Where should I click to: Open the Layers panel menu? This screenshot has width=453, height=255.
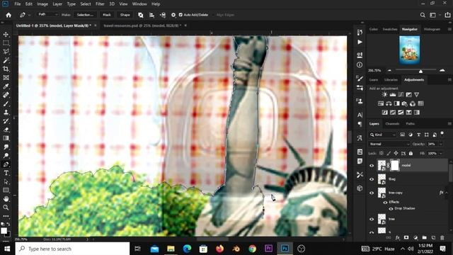pos(449,124)
